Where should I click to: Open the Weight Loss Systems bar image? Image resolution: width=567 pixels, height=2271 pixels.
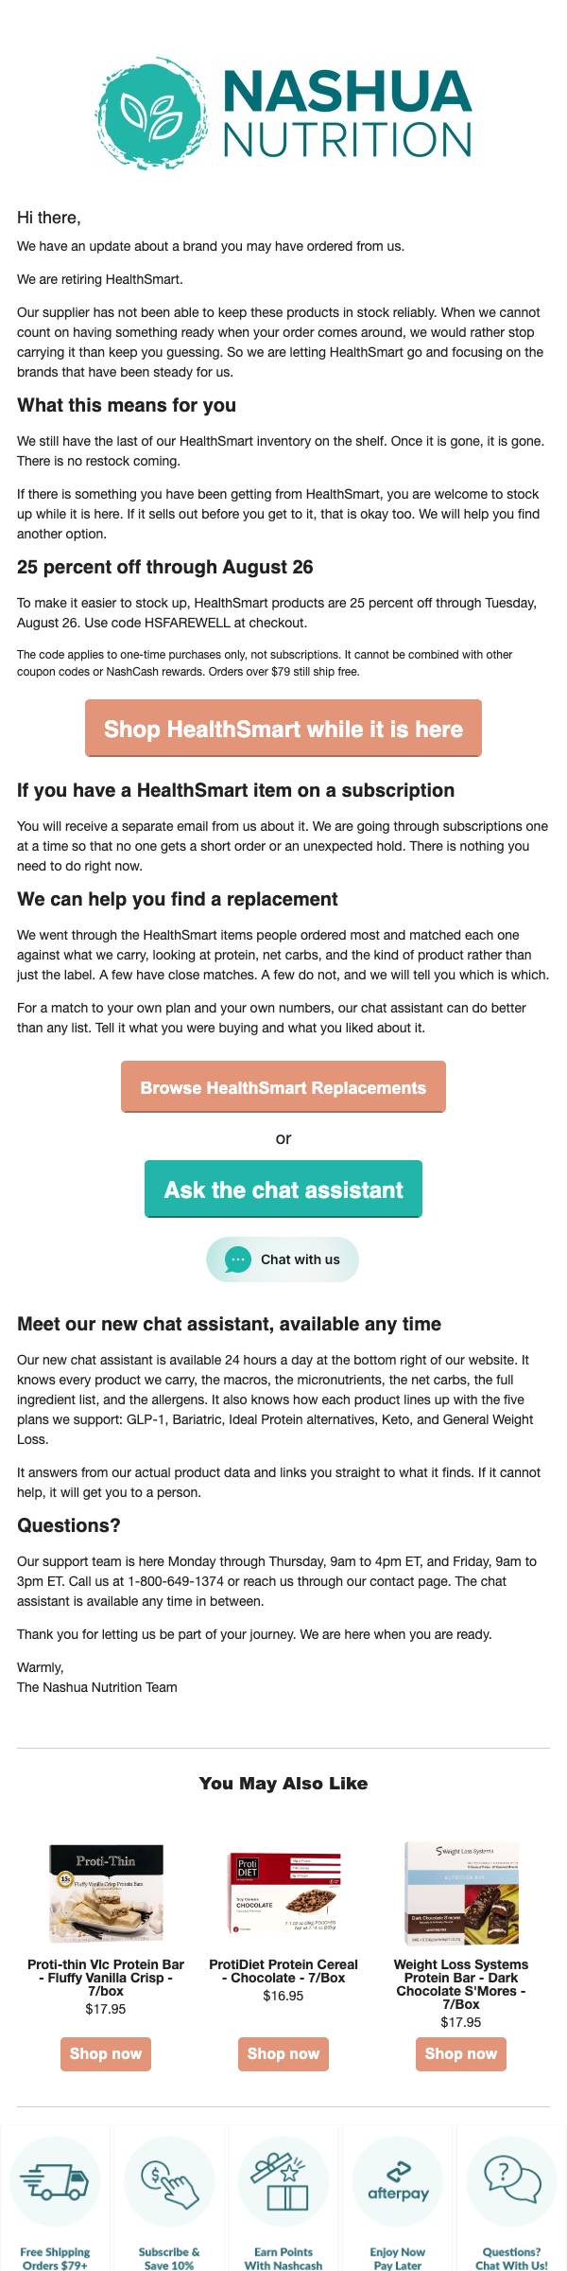tap(461, 1892)
